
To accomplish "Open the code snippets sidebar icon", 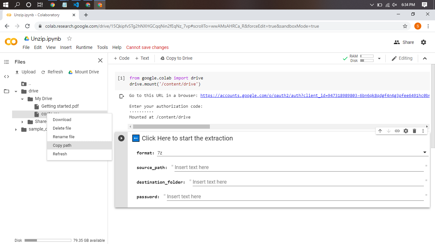I will click(x=6, y=77).
